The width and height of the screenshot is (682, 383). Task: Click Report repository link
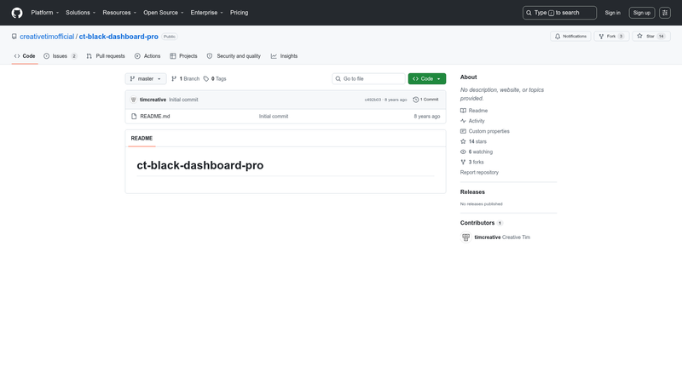479,173
